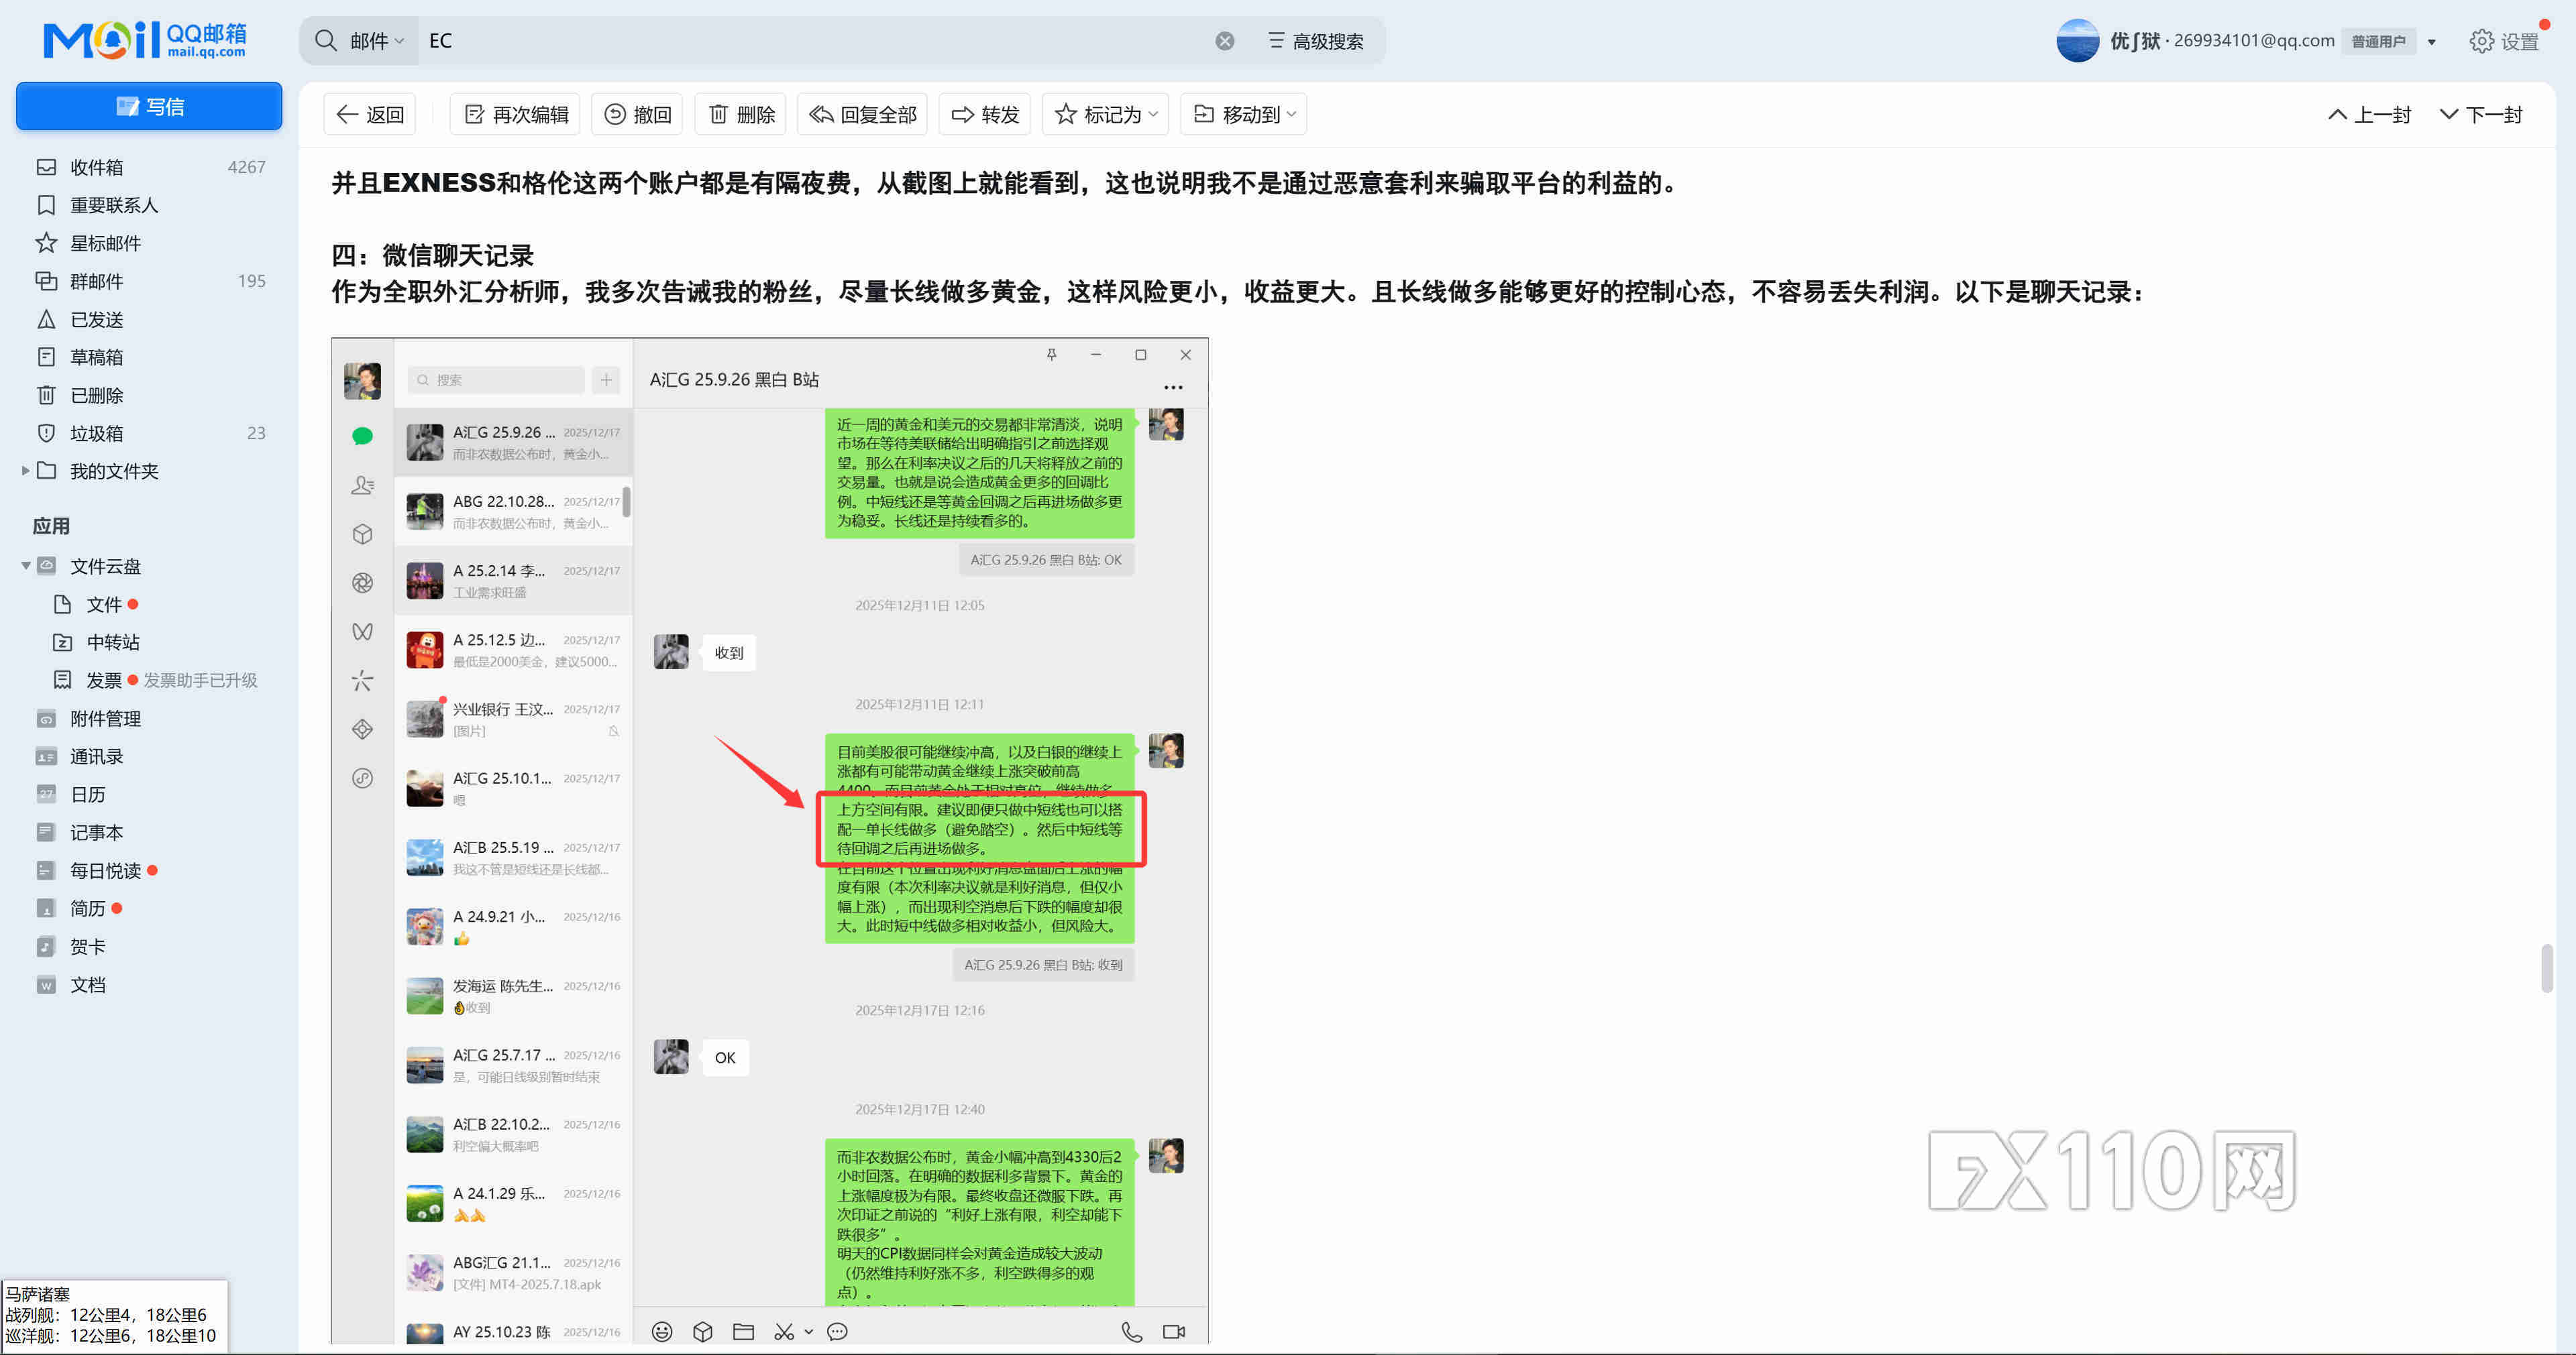Open the 文档 documents app
The image size is (2576, 1355).
point(88,984)
